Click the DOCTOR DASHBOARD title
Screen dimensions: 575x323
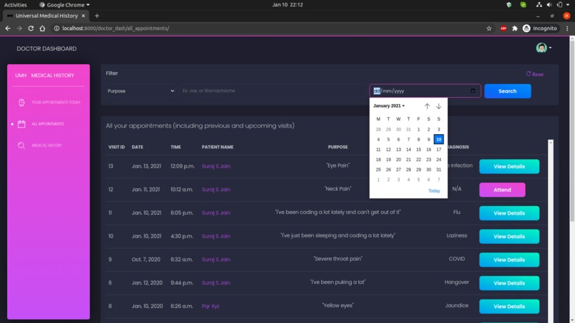(x=46, y=48)
